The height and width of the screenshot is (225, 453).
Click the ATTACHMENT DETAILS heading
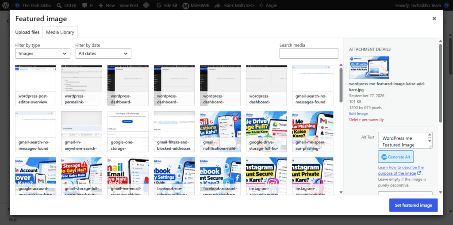tap(370, 50)
